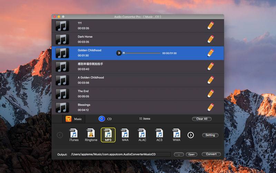Play the Golden Childhood preview

[x=119, y=53]
